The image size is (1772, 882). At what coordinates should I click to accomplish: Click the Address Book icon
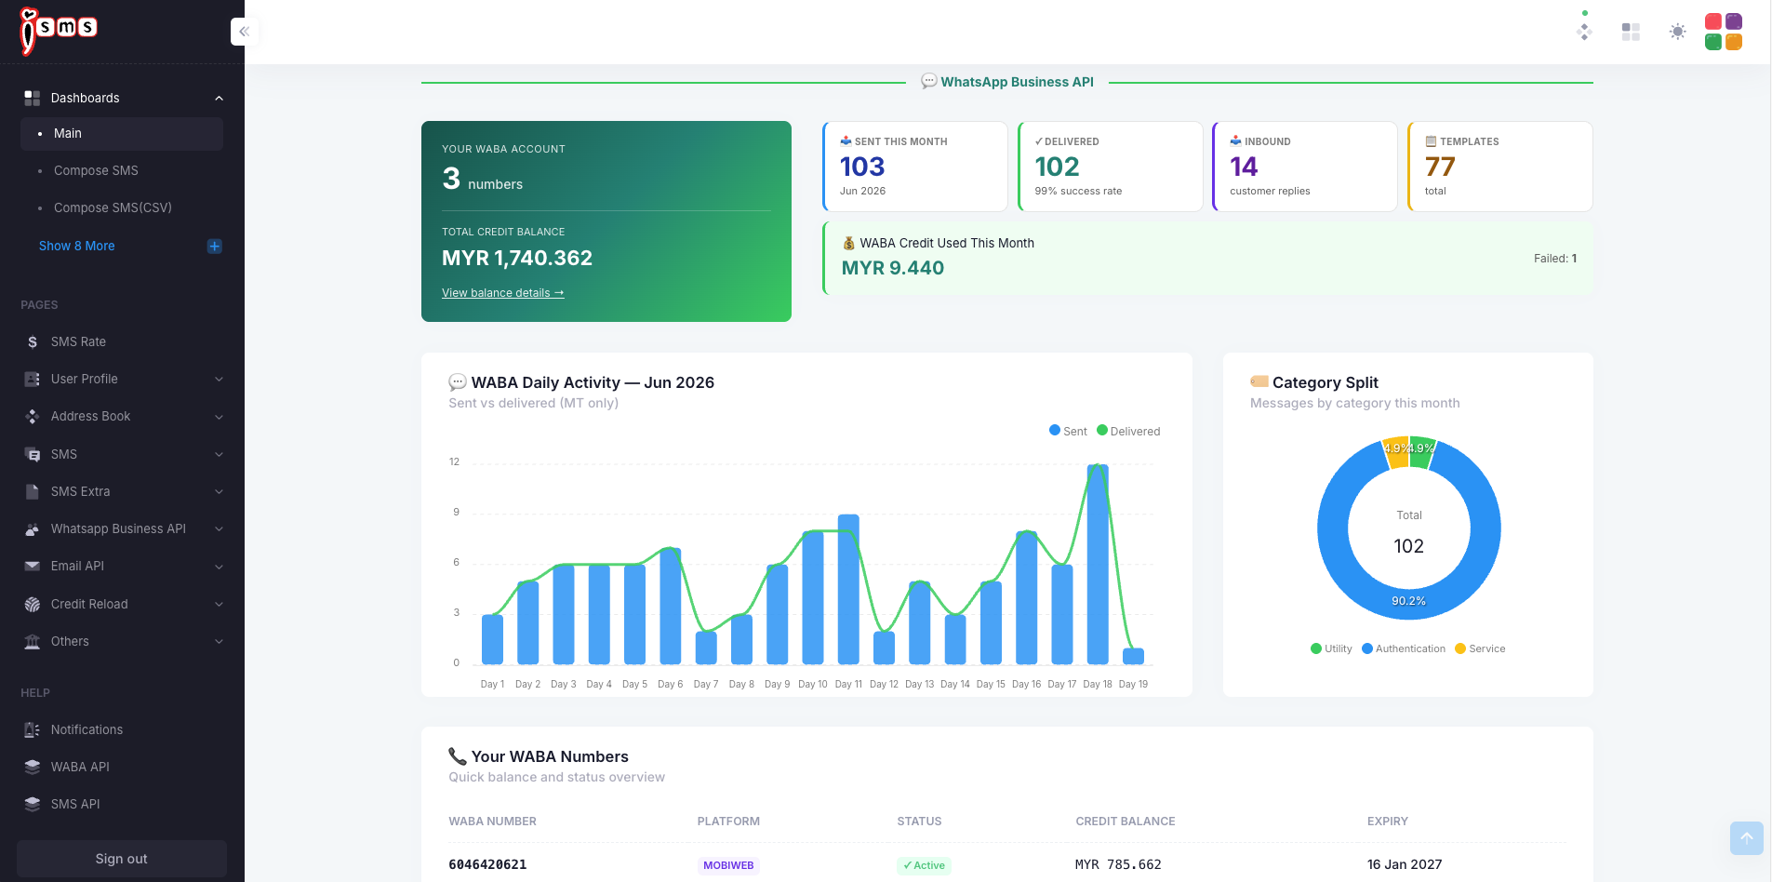33,417
